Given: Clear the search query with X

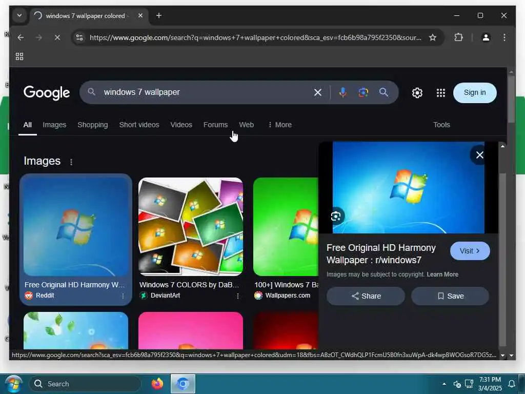Looking at the screenshot, I should 318,92.
